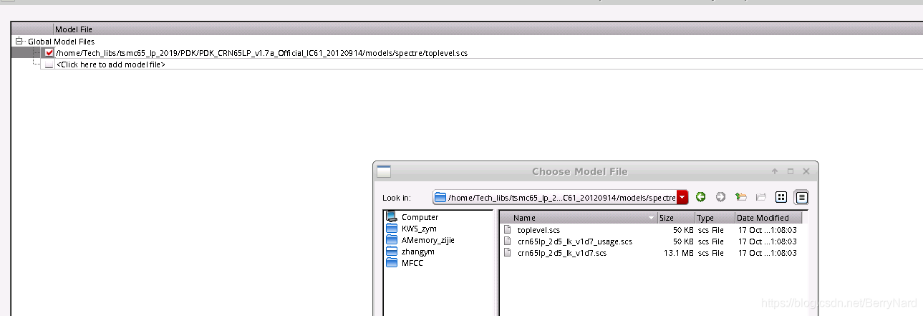Click the green Back navigation arrow

click(700, 197)
